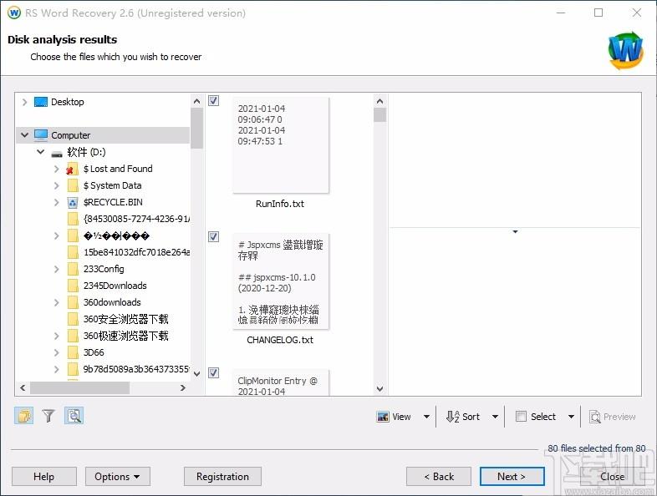Click the 233Config folder icon
The image size is (657, 496).
73,269
